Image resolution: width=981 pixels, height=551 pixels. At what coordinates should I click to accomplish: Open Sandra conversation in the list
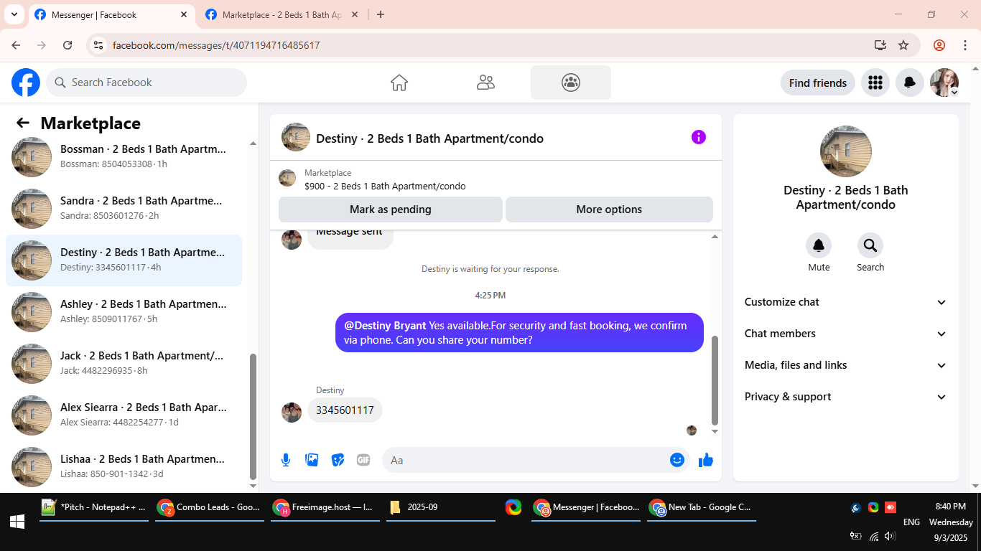pyautogui.click(x=124, y=209)
